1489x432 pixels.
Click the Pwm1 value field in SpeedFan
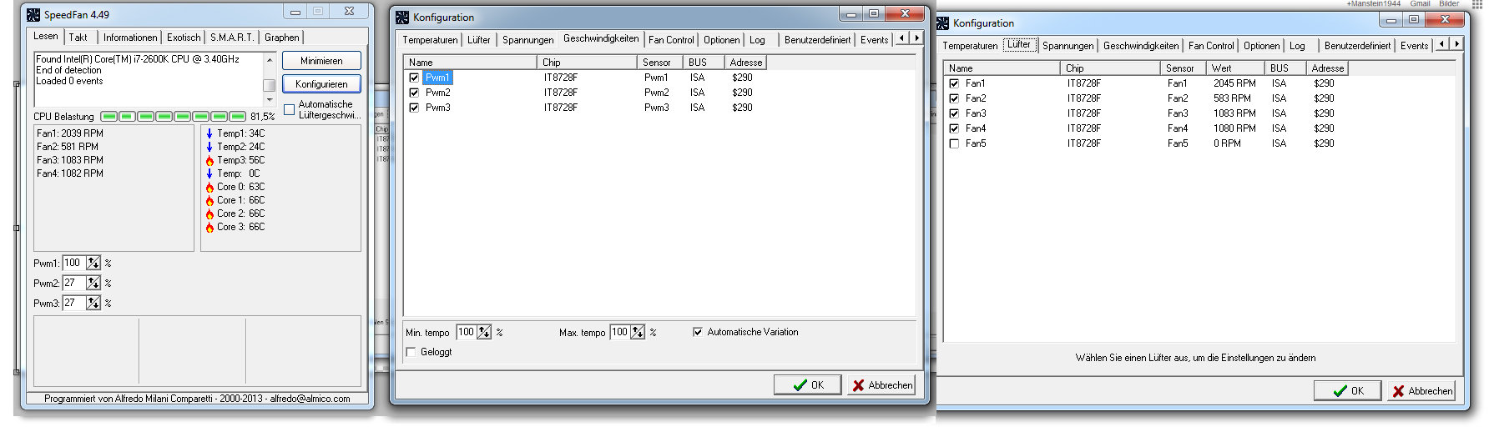(x=74, y=263)
